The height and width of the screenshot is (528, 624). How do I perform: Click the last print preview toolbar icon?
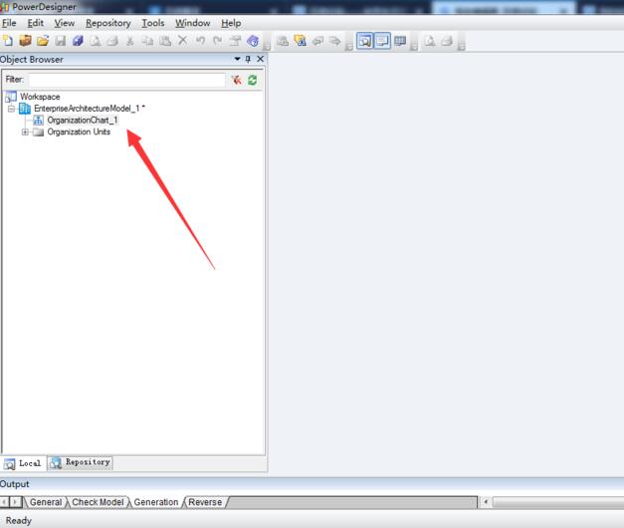(429, 41)
